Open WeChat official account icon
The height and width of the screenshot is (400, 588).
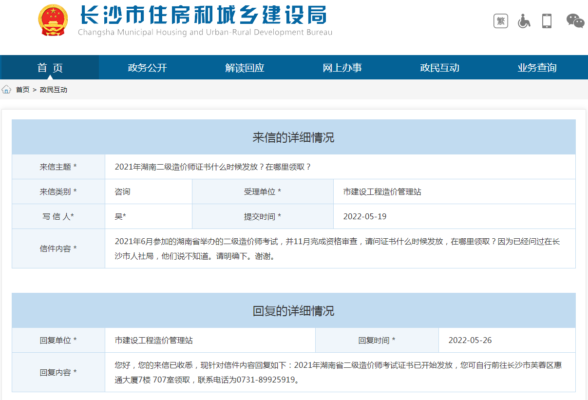(x=575, y=21)
